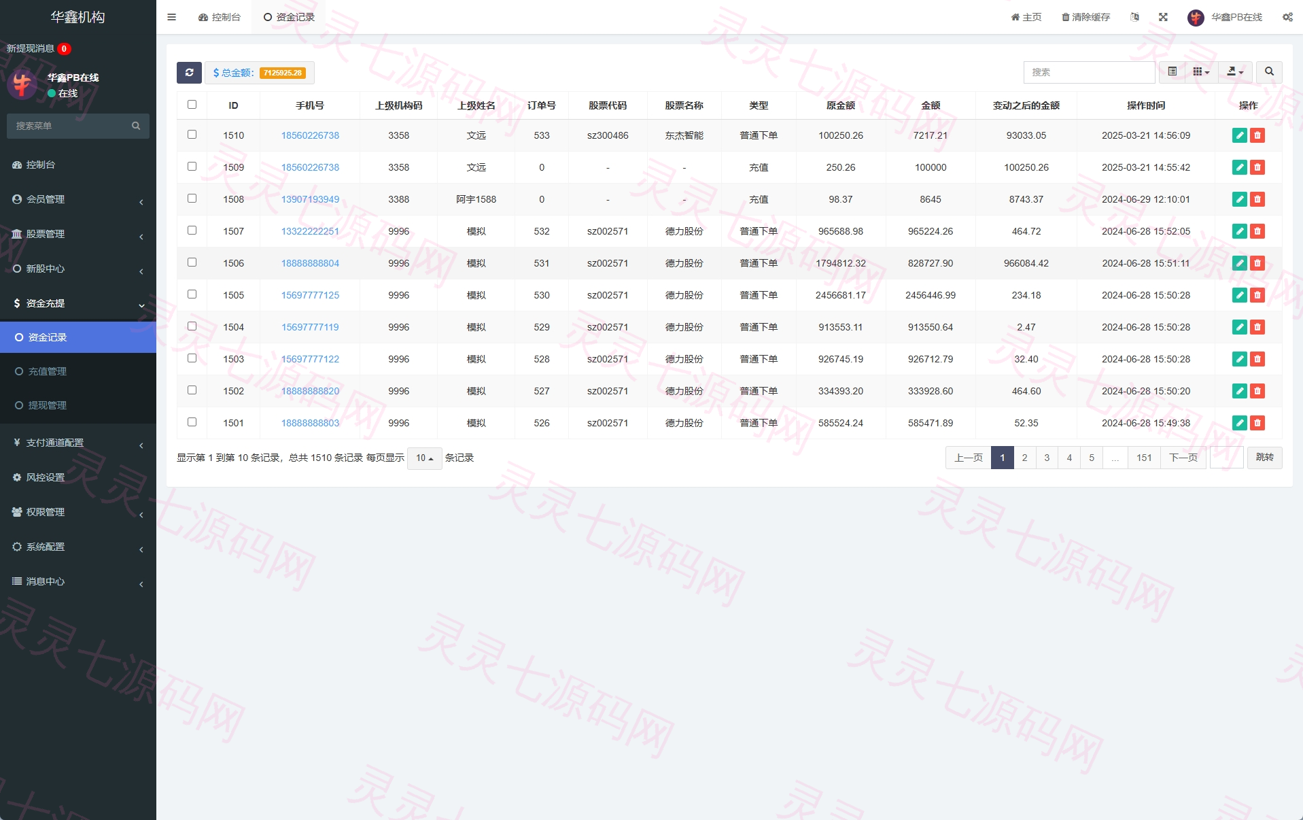This screenshot has width=1303, height=820.
Task: Select the 资金记录 tab
Action: point(289,17)
